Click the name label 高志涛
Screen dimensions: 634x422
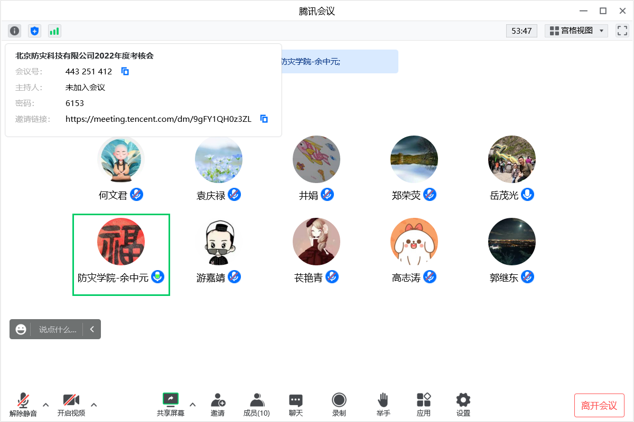[406, 277]
